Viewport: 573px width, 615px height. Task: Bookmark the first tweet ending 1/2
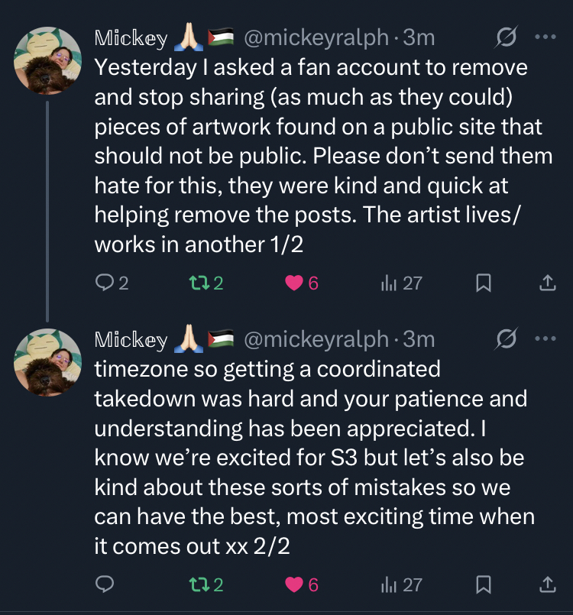[x=483, y=283]
